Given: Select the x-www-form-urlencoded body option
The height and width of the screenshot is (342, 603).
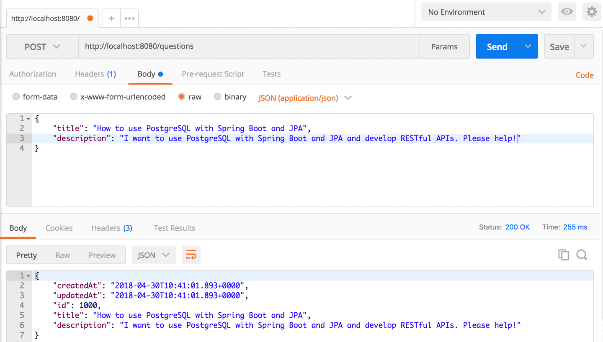Looking at the screenshot, I should click(74, 97).
